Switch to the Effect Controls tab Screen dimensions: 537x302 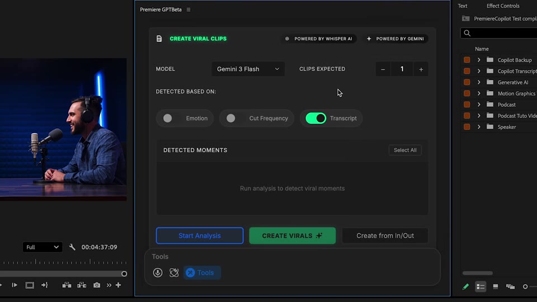coord(503,6)
